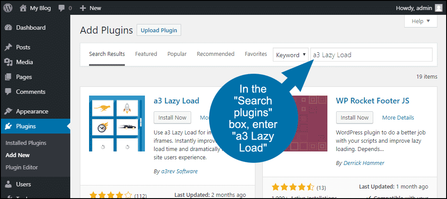Viewport: 447px width, 199px height.
Task: Click the 19 items count text
Action: [427, 77]
